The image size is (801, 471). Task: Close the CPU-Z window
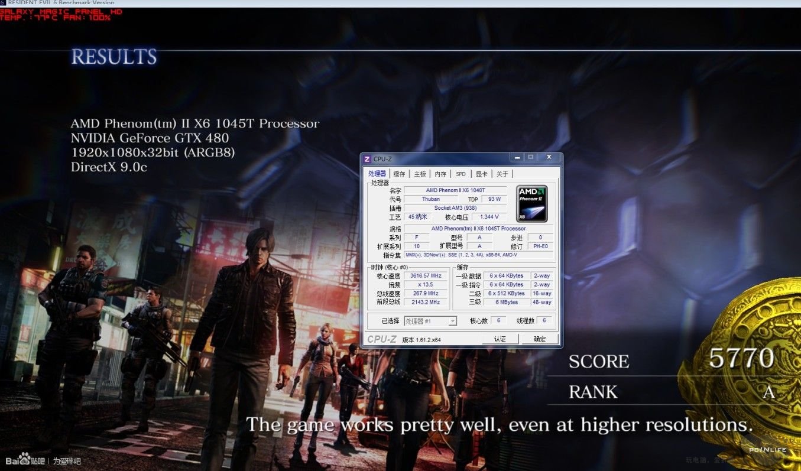tap(549, 157)
